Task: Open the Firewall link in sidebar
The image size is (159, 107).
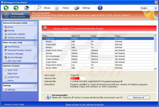Action: (x=11, y=30)
